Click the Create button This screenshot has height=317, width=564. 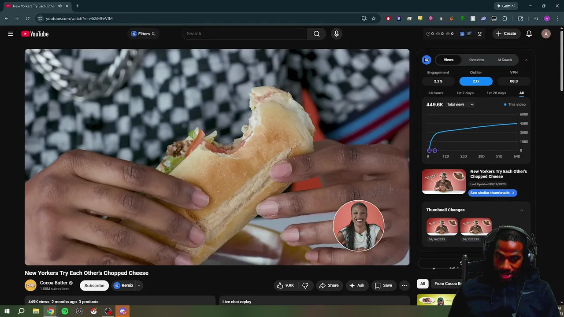click(506, 34)
